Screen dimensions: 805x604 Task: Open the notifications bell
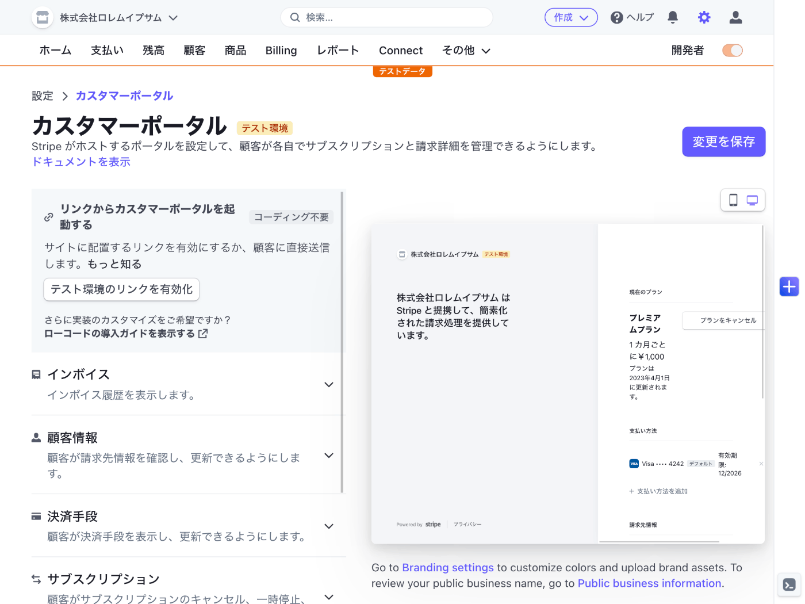[x=673, y=17]
